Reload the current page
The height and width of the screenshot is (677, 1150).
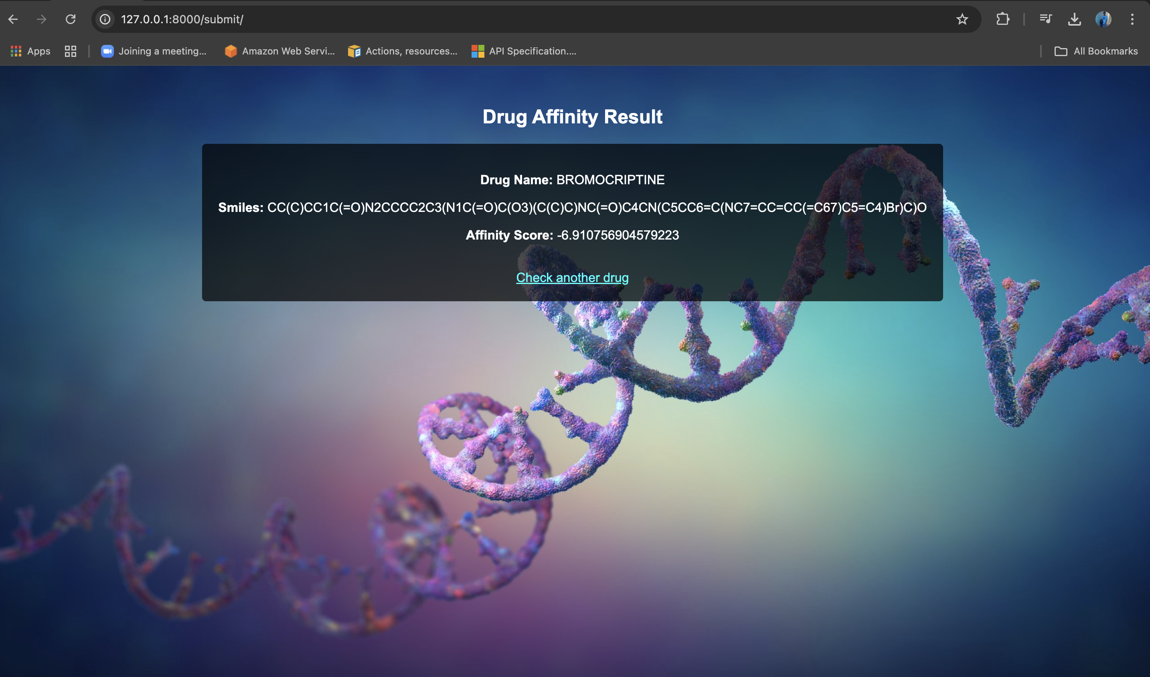(70, 19)
